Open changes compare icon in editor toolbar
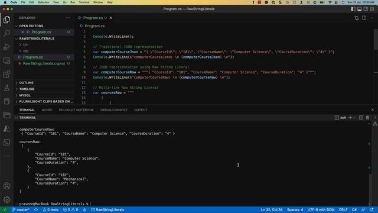Screen dimensions: 378x213 [x=357, y=18]
